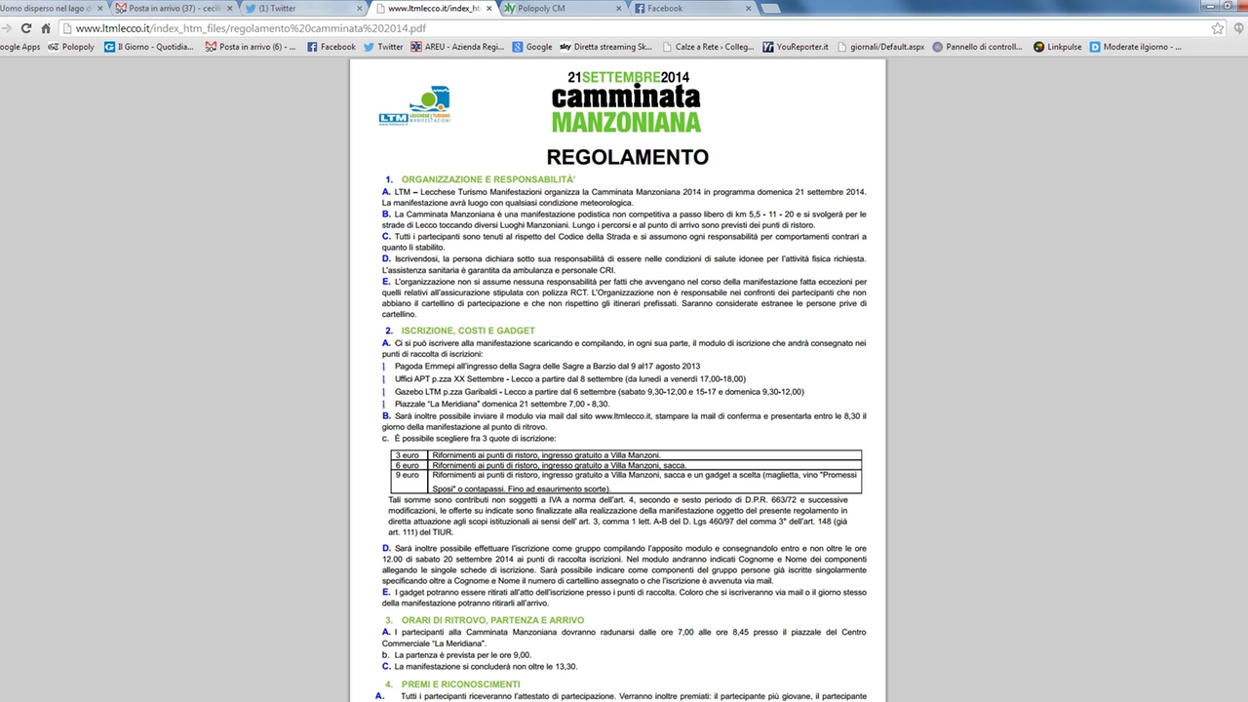Image resolution: width=1248 pixels, height=702 pixels.
Task: Close the Polopoly CM tab
Action: point(619,8)
